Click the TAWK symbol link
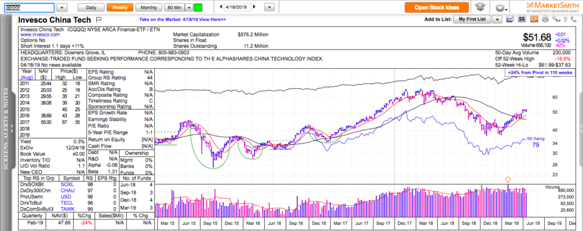Screen dimensions: 583x231 click(x=68, y=209)
